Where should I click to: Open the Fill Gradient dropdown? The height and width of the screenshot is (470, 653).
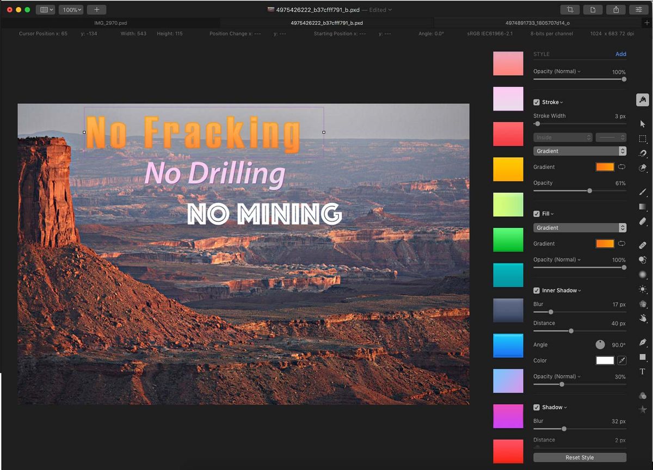point(580,227)
